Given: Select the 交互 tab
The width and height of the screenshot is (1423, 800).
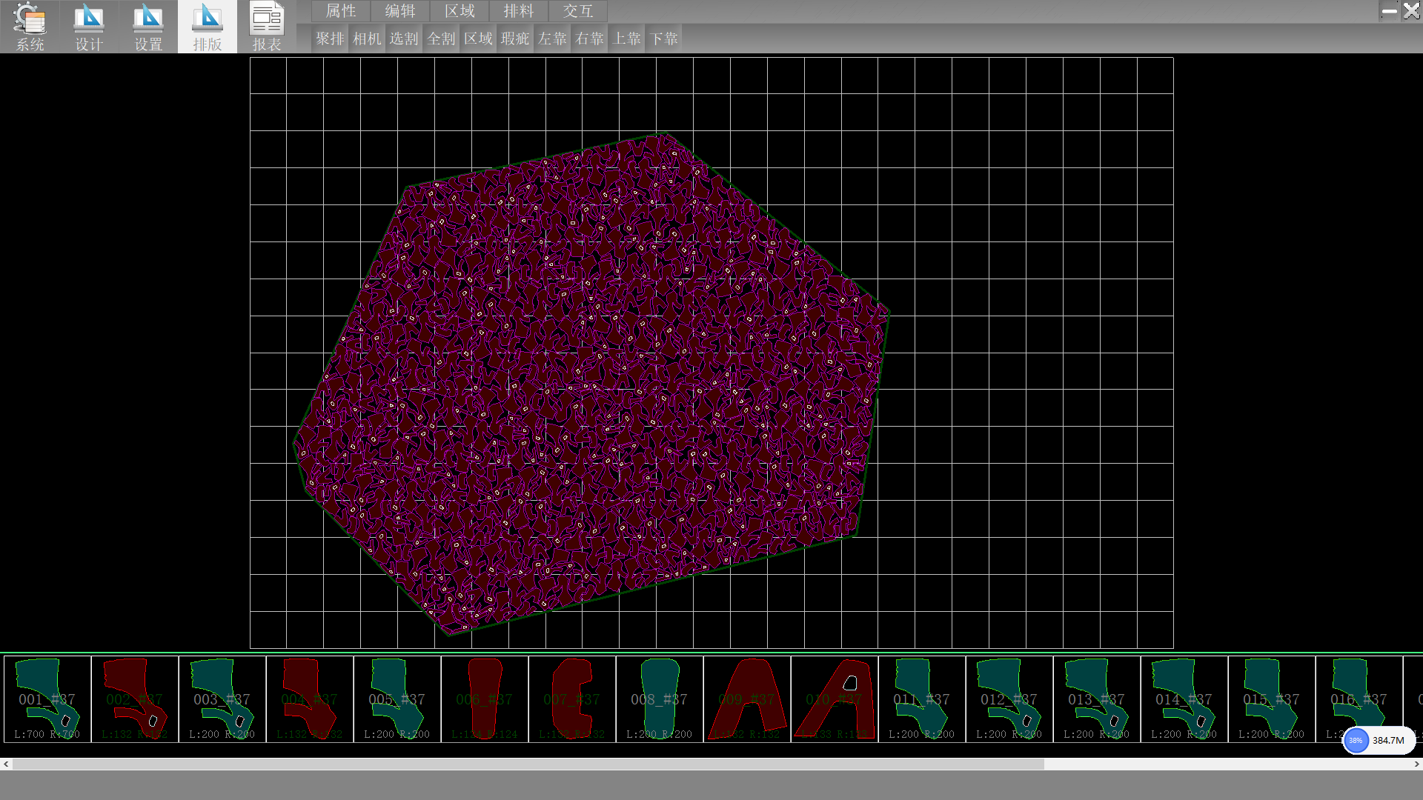Looking at the screenshot, I should click(x=578, y=11).
